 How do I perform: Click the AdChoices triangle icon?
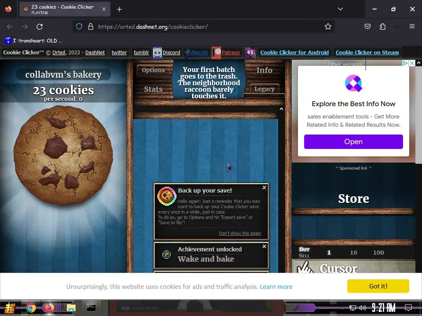(x=405, y=63)
